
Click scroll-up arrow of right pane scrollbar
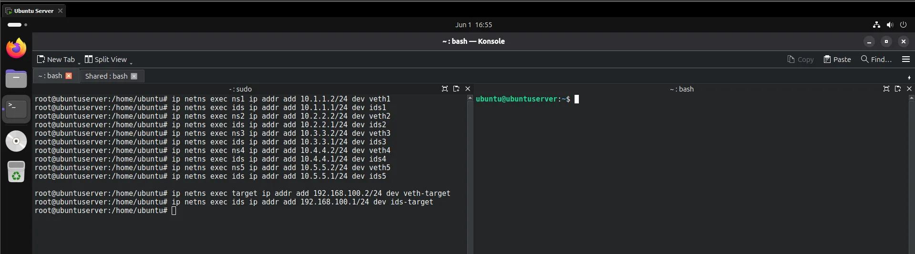pyautogui.click(x=912, y=98)
